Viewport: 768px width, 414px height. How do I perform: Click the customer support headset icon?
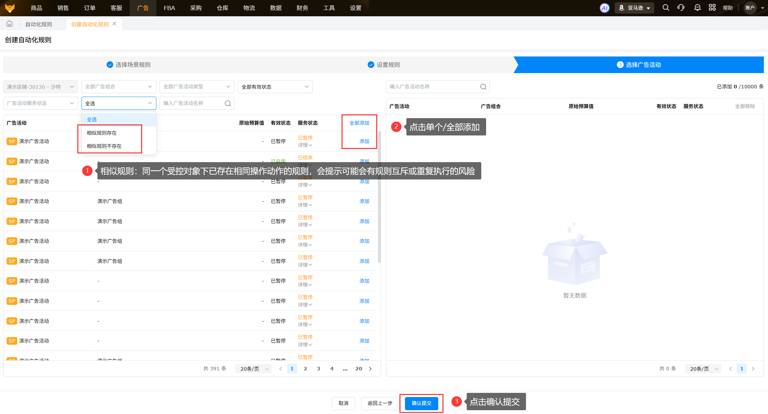pos(681,8)
